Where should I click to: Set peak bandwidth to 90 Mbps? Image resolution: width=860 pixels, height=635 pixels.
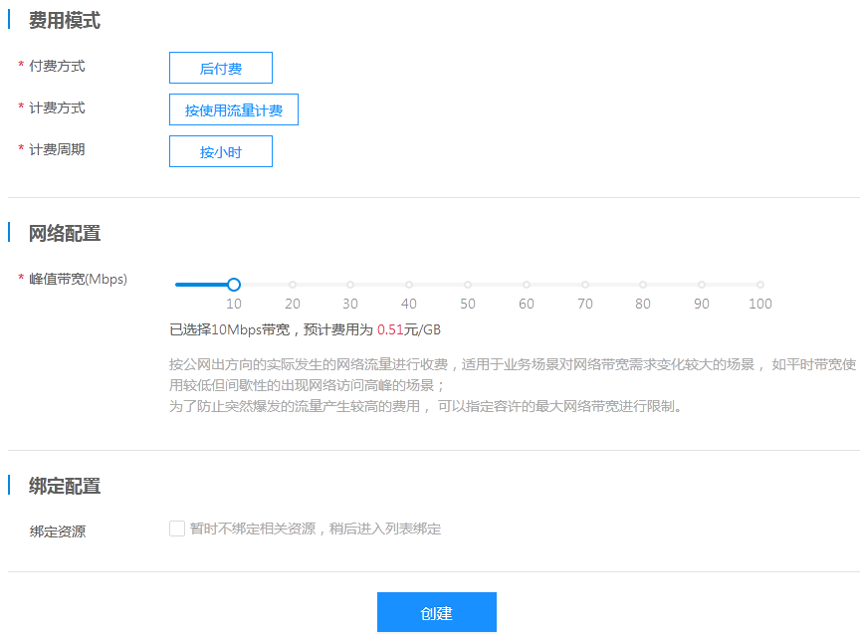702,284
